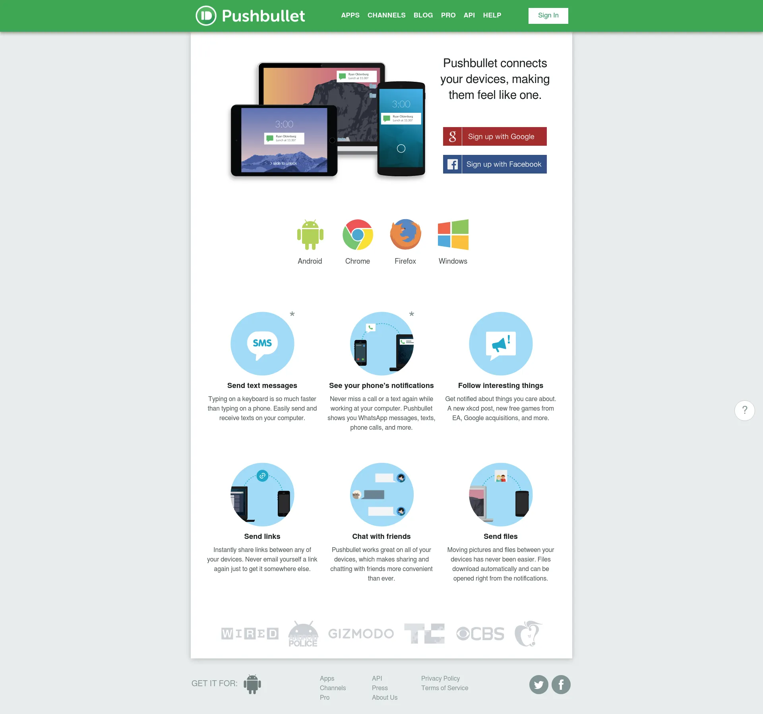This screenshot has height=714, width=763.
Task: Select the send links icon
Action: (262, 493)
